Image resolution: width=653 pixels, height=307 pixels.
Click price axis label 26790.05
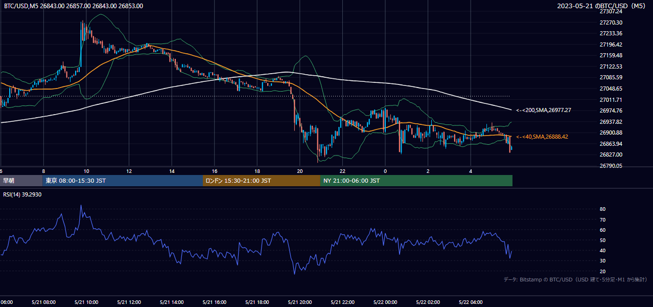pyautogui.click(x=611, y=166)
